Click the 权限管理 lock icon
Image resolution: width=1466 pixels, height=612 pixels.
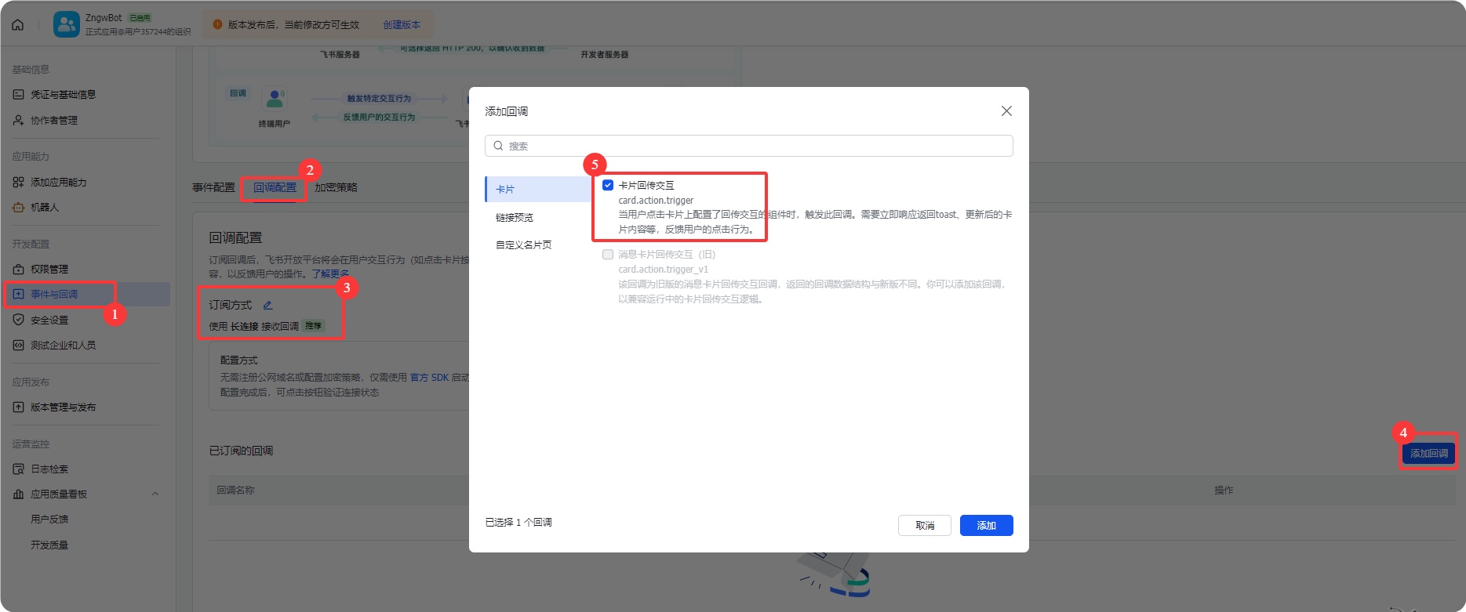(x=18, y=269)
